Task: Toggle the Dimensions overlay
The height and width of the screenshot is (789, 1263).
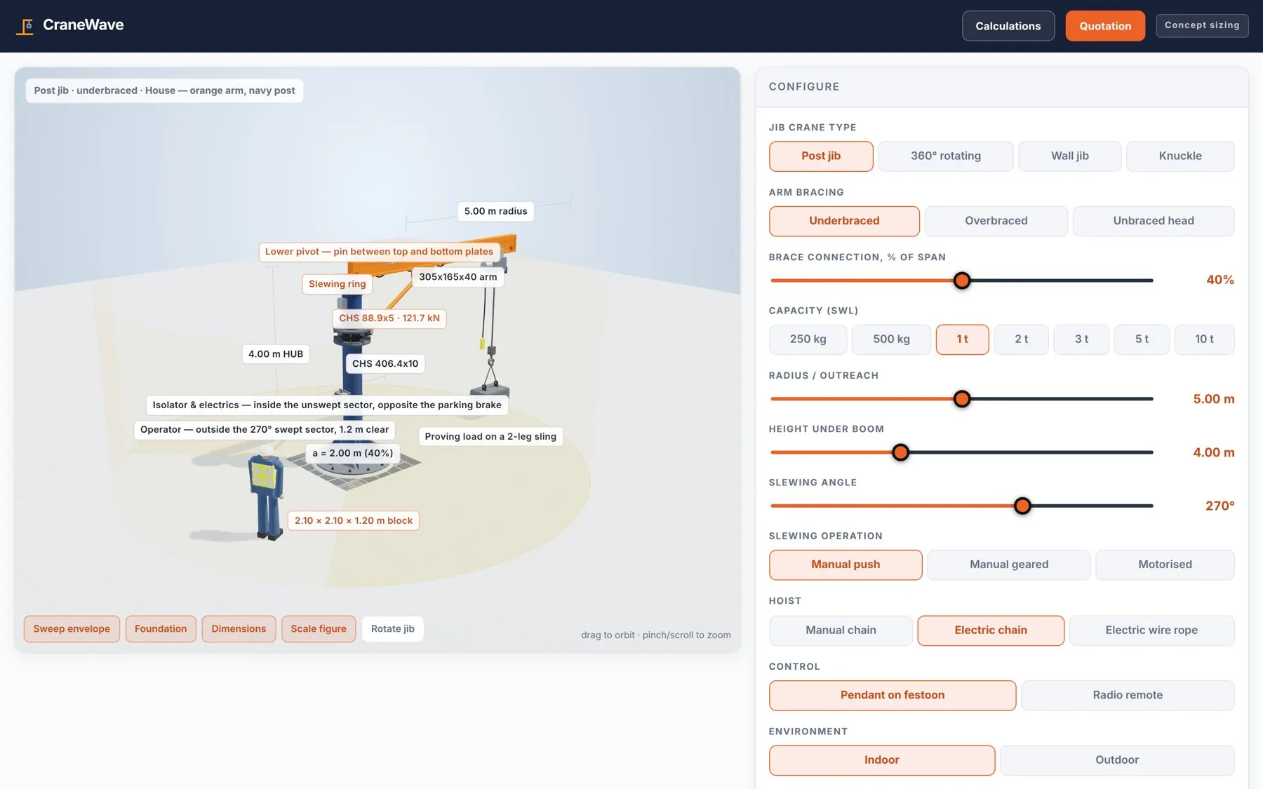Action: (x=239, y=629)
